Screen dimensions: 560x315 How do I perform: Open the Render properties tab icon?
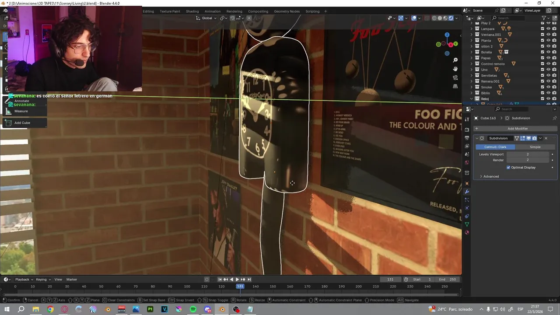pyautogui.click(x=467, y=130)
